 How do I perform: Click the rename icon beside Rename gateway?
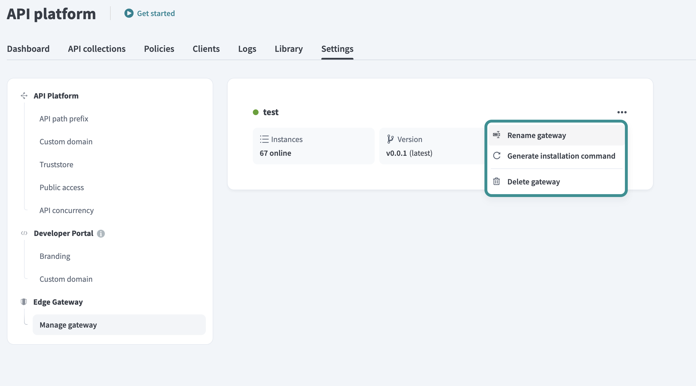tap(496, 135)
